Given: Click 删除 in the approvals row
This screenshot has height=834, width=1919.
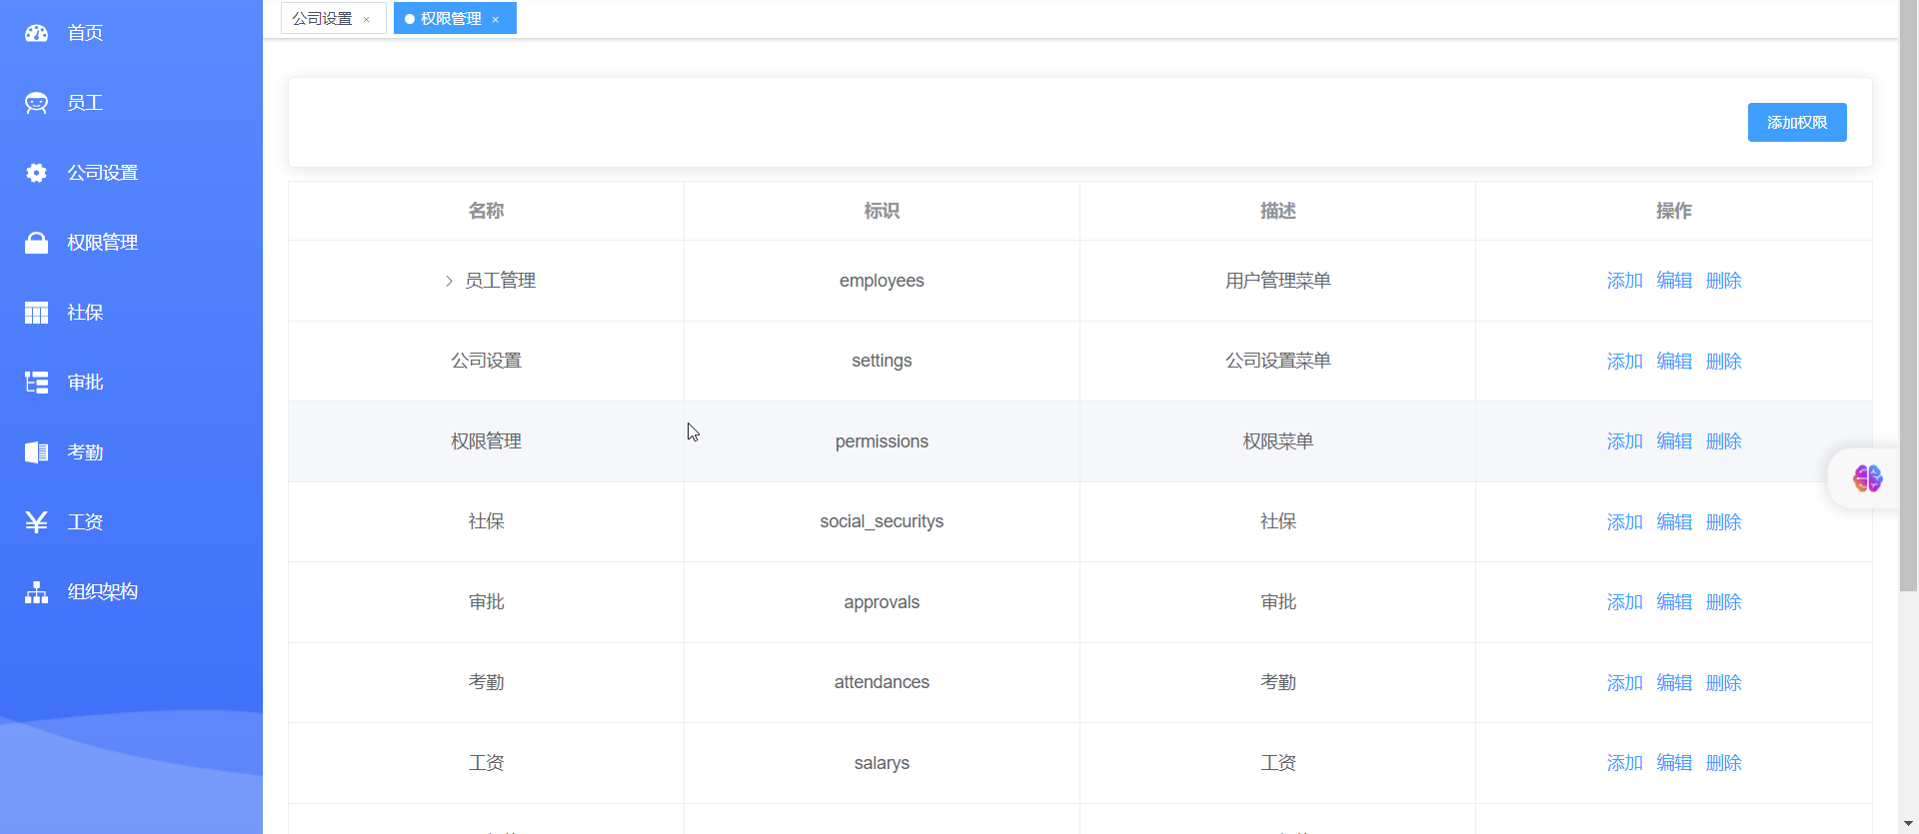Looking at the screenshot, I should 1724,602.
